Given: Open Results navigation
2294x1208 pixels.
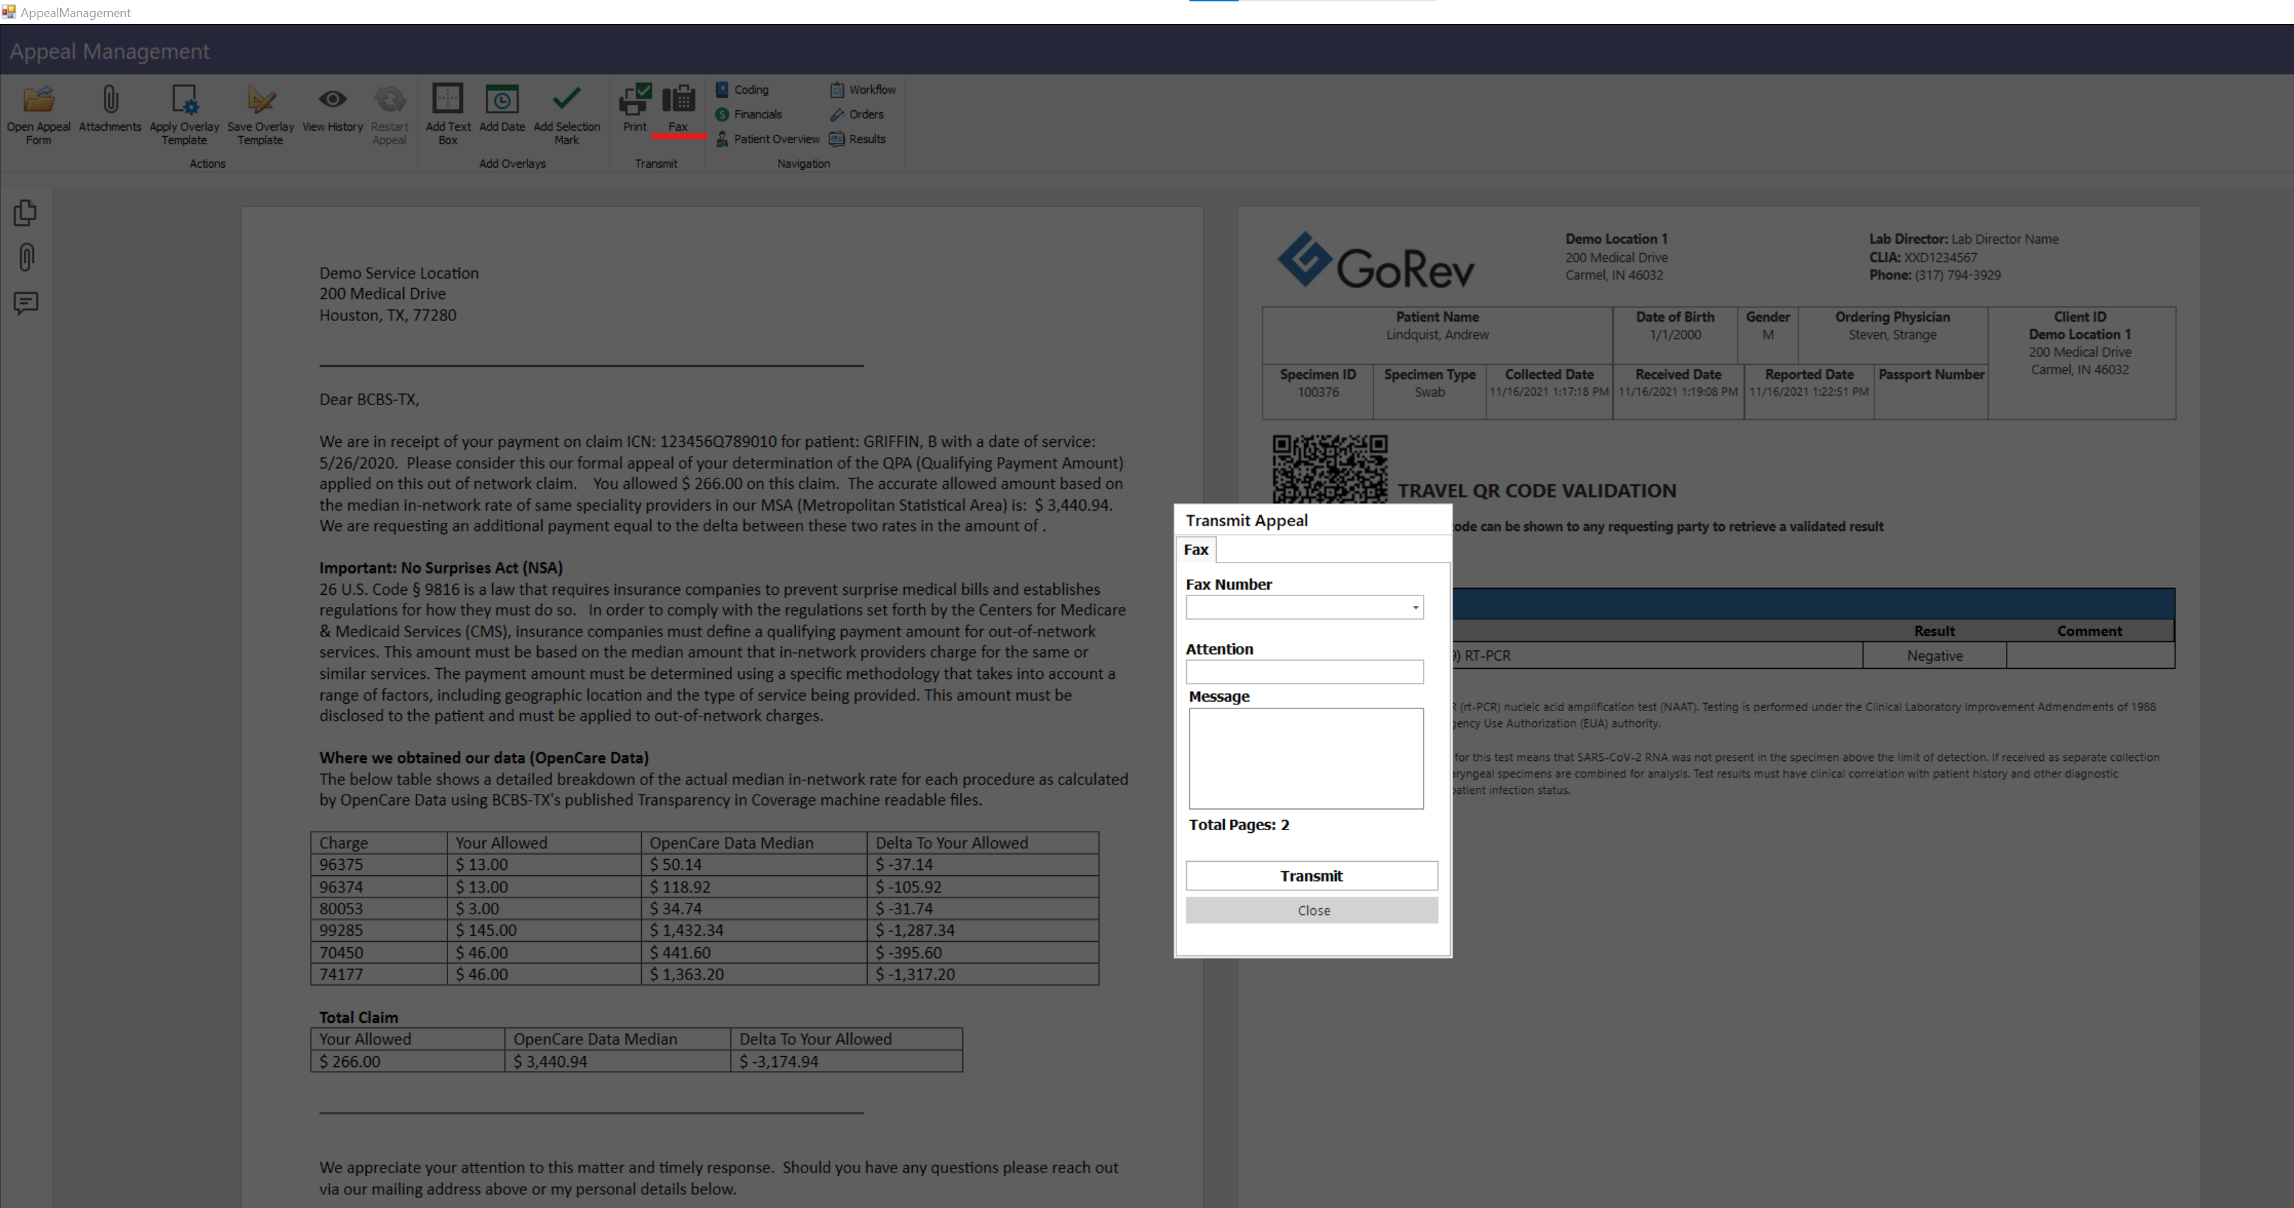Looking at the screenshot, I should (x=858, y=139).
